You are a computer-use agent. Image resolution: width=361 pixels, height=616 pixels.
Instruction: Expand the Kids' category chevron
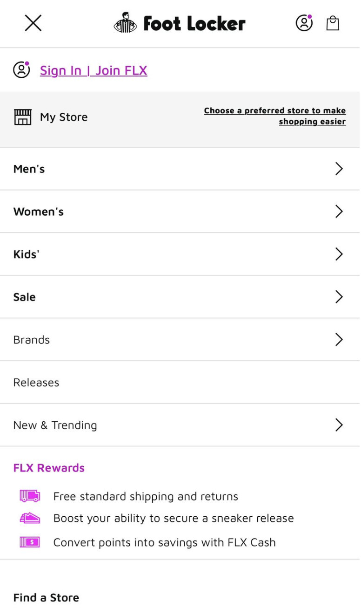(339, 254)
